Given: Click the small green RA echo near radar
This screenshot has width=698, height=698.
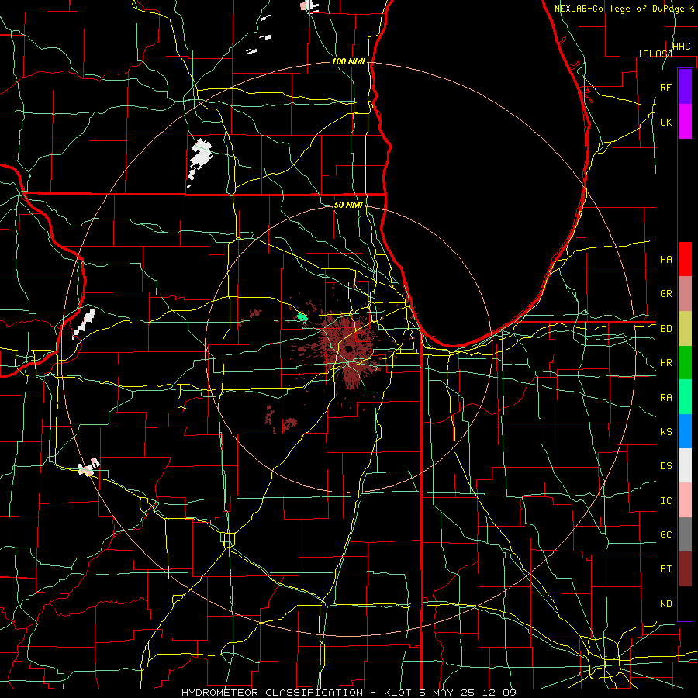Looking at the screenshot, I should [302, 317].
